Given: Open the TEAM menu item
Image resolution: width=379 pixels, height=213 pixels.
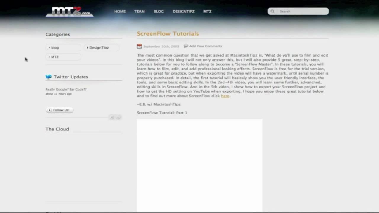Looking at the screenshot, I should point(139,12).
